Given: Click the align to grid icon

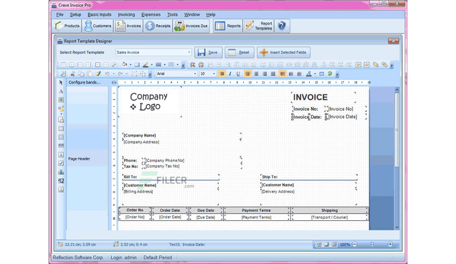Looking at the screenshot, I should [201, 64].
